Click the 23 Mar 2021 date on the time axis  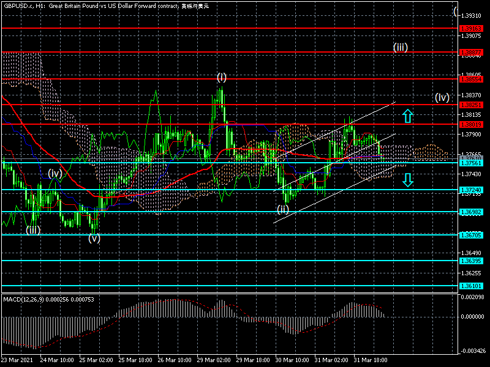click(17, 360)
